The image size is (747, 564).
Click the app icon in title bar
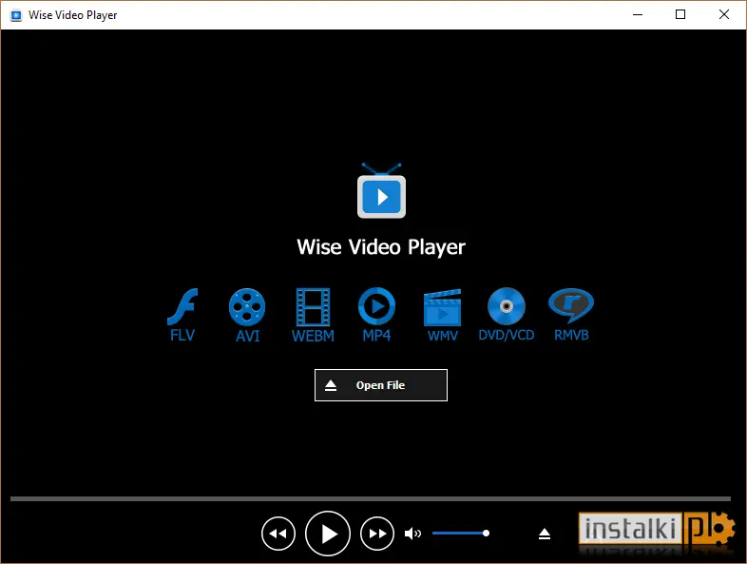point(16,15)
